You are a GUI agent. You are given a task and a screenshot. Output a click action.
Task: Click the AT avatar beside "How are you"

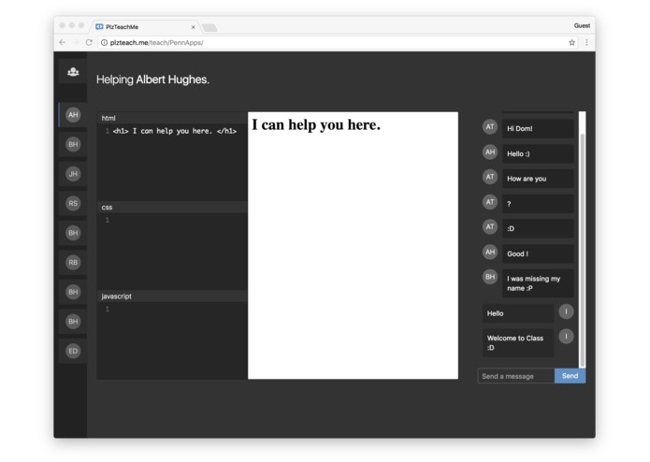tap(490, 177)
